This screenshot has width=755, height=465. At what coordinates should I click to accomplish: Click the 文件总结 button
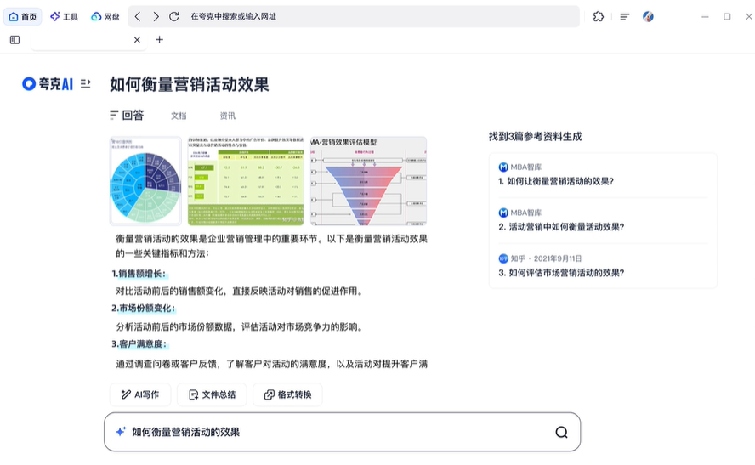coord(212,394)
